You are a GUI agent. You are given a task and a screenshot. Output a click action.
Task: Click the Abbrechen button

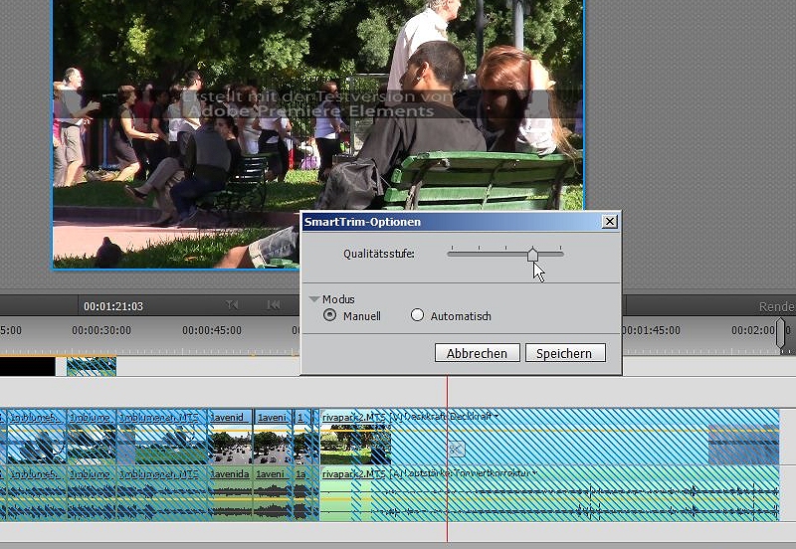point(478,353)
